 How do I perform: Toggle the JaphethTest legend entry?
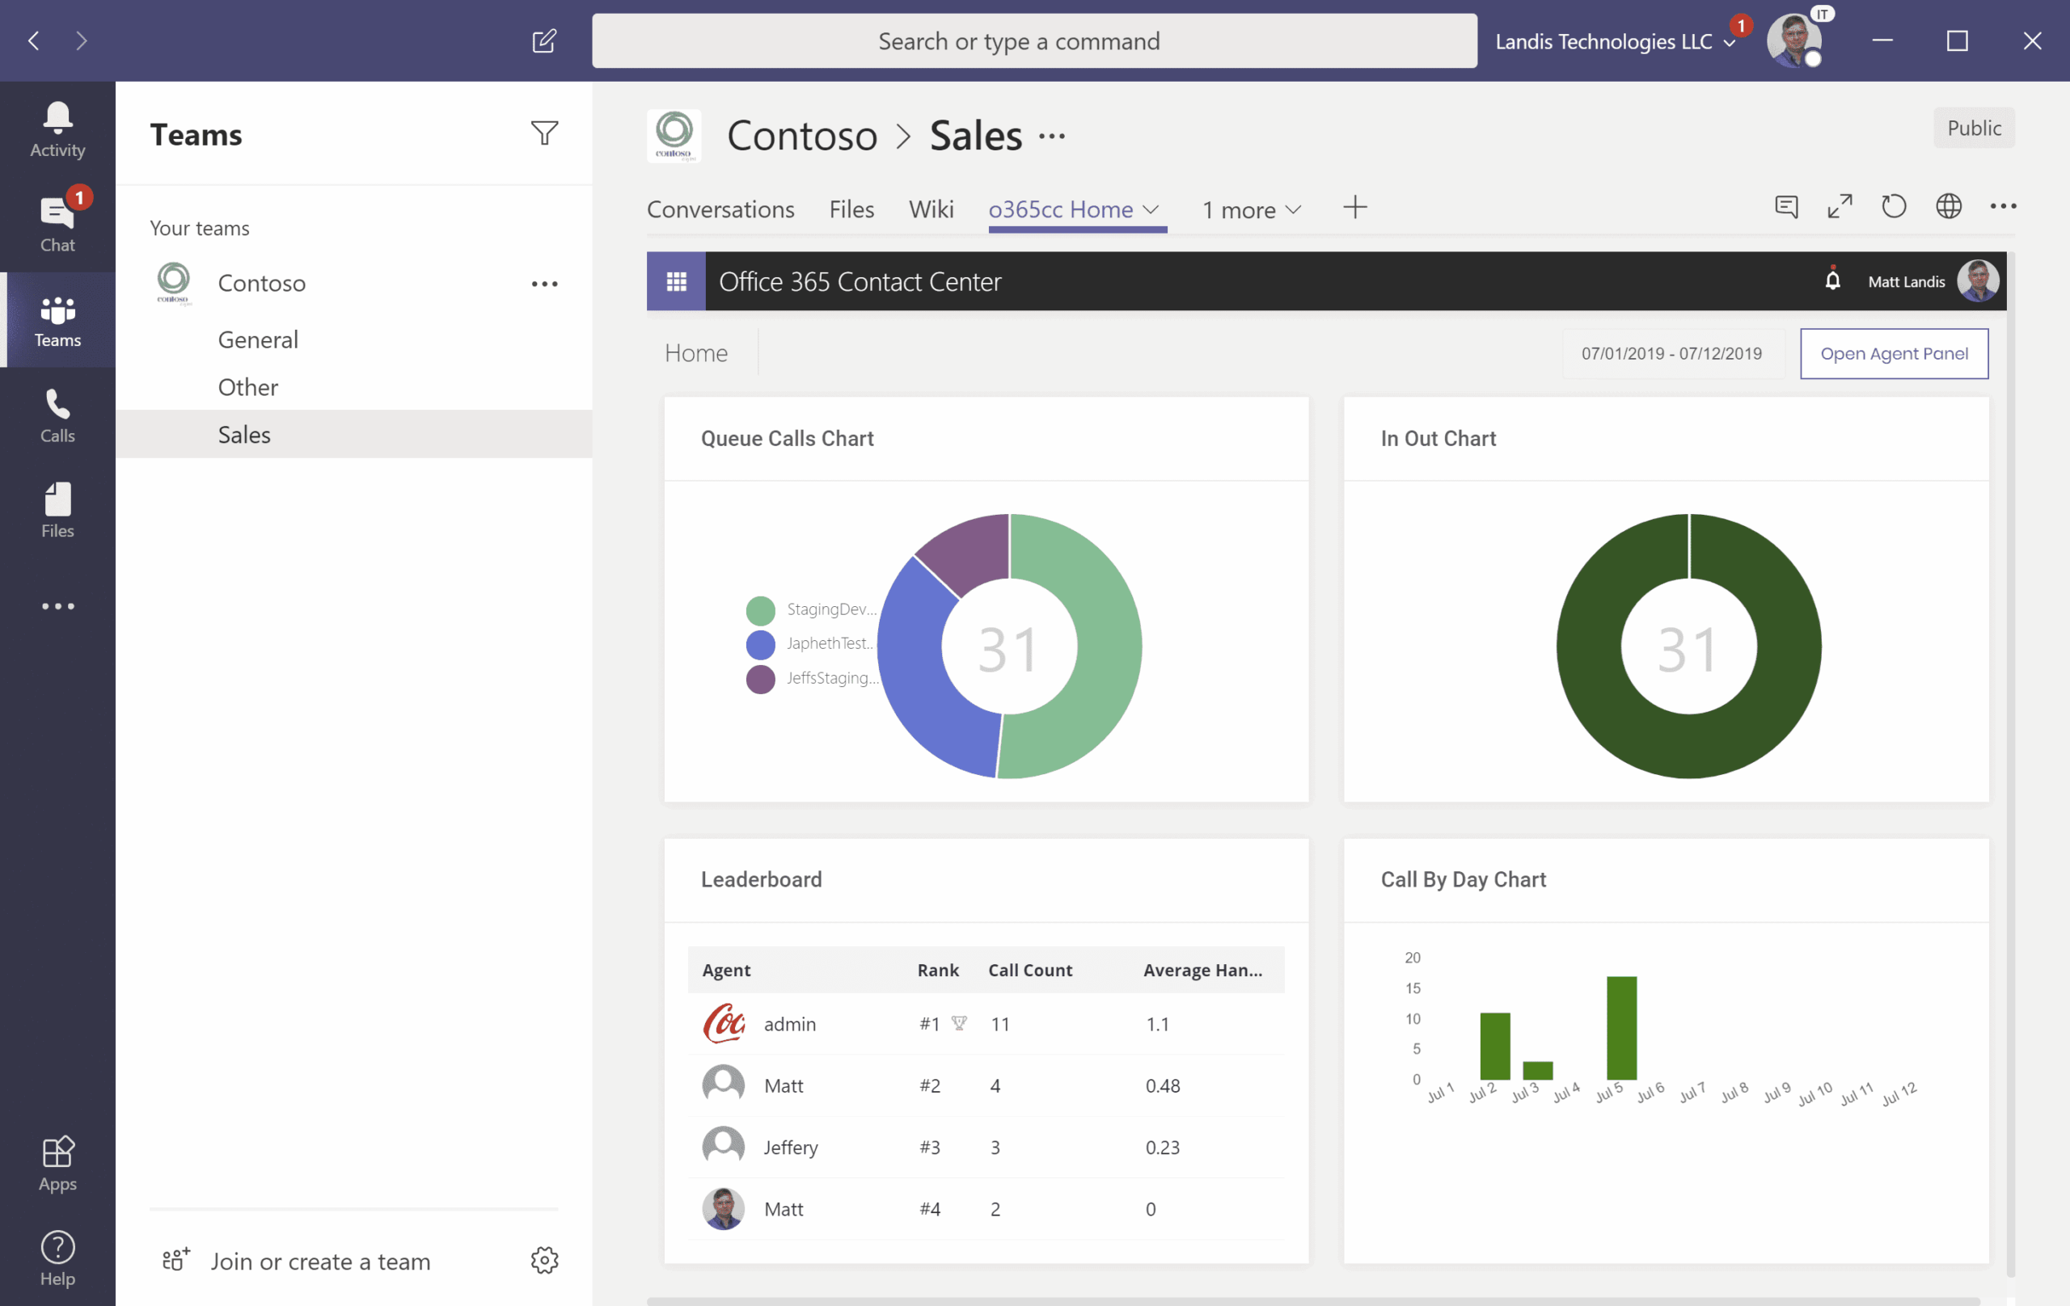point(811,643)
